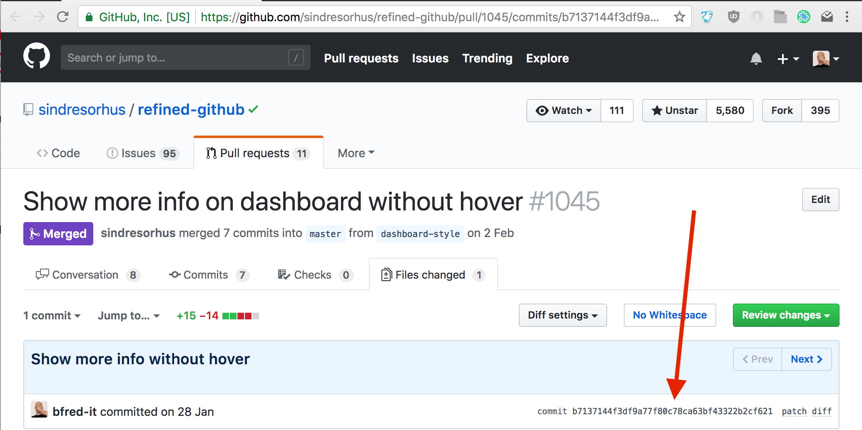Open the Jump to... file dropdown
The height and width of the screenshot is (430, 862).
coord(129,316)
